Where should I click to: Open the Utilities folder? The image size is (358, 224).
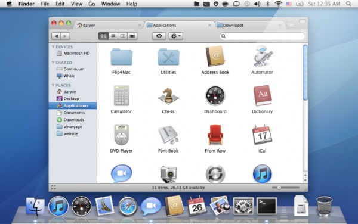pos(168,57)
